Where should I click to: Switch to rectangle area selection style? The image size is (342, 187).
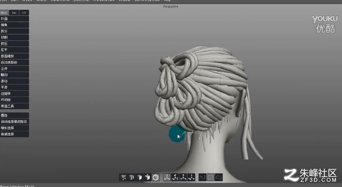210,177
